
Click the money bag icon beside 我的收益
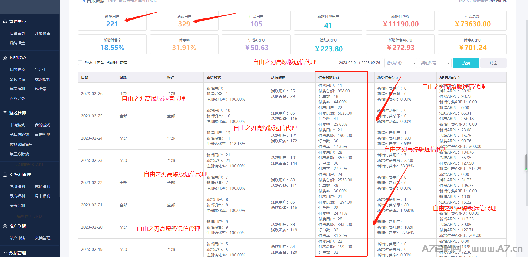click(x=5, y=58)
